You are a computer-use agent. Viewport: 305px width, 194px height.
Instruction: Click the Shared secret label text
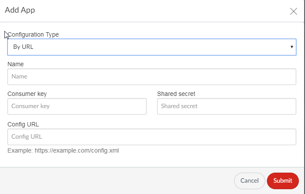176,94
